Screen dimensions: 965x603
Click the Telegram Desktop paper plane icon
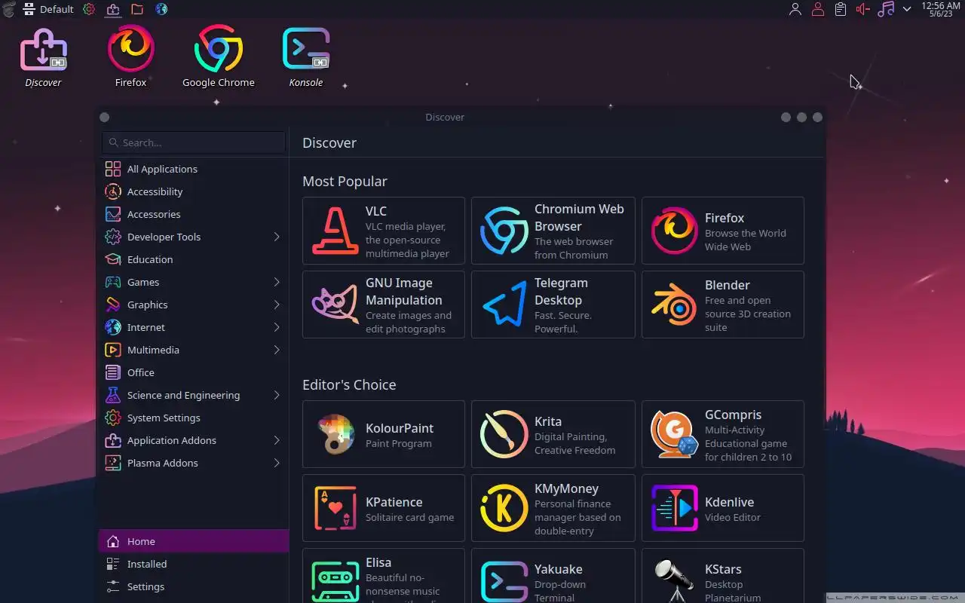coord(504,305)
